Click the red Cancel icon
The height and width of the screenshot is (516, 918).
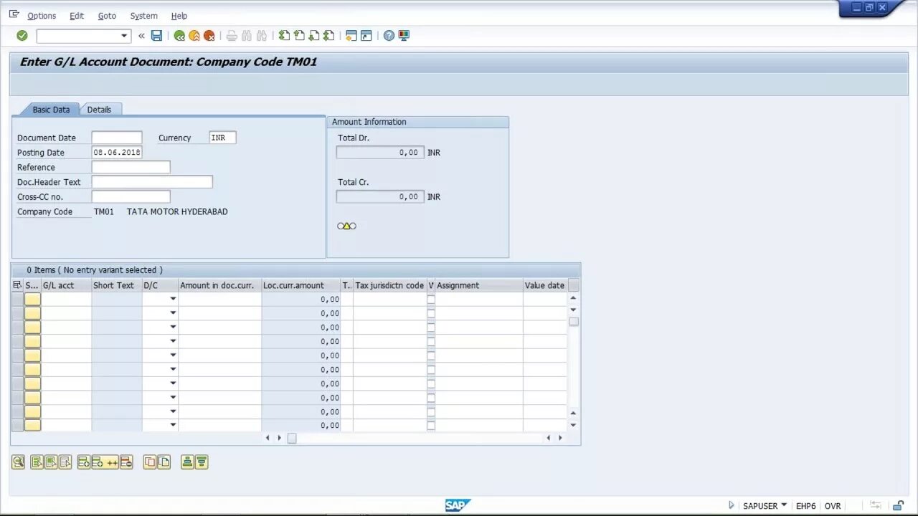tap(209, 35)
